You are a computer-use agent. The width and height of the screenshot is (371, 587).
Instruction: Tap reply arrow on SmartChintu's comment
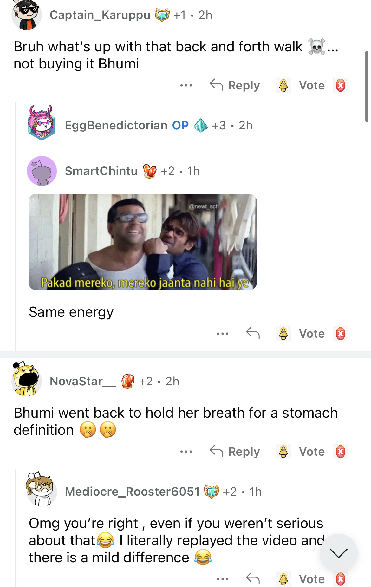pos(253,333)
